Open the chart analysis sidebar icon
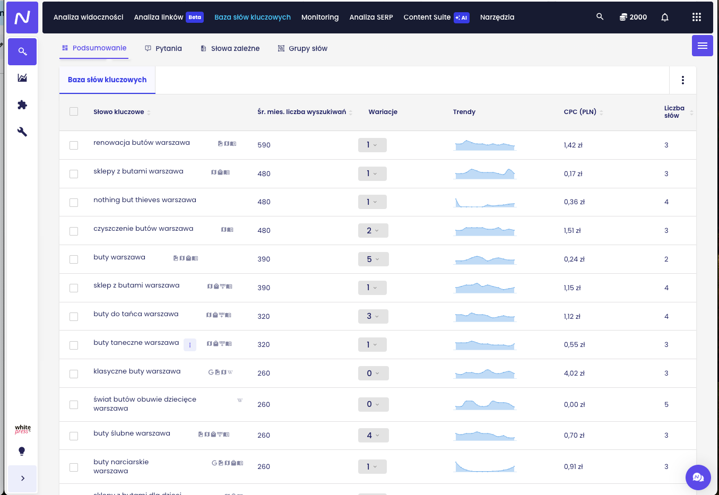Image resolution: width=719 pixels, height=495 pixels. (x=22, y=78)
